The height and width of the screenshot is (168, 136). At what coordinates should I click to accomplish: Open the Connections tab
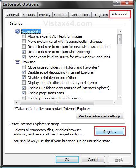(x=80, y=15)
